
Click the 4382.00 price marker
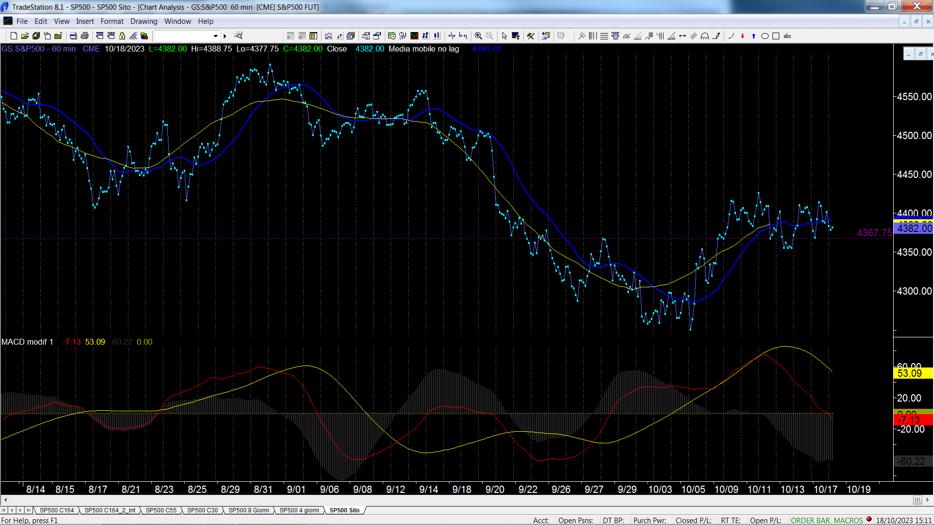(914, 228)
